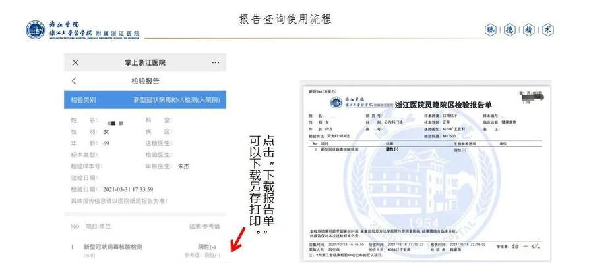Select the 检验类别 label in the blue bar
This screenshot has width=589, height=263.
(x=83, y=100)
